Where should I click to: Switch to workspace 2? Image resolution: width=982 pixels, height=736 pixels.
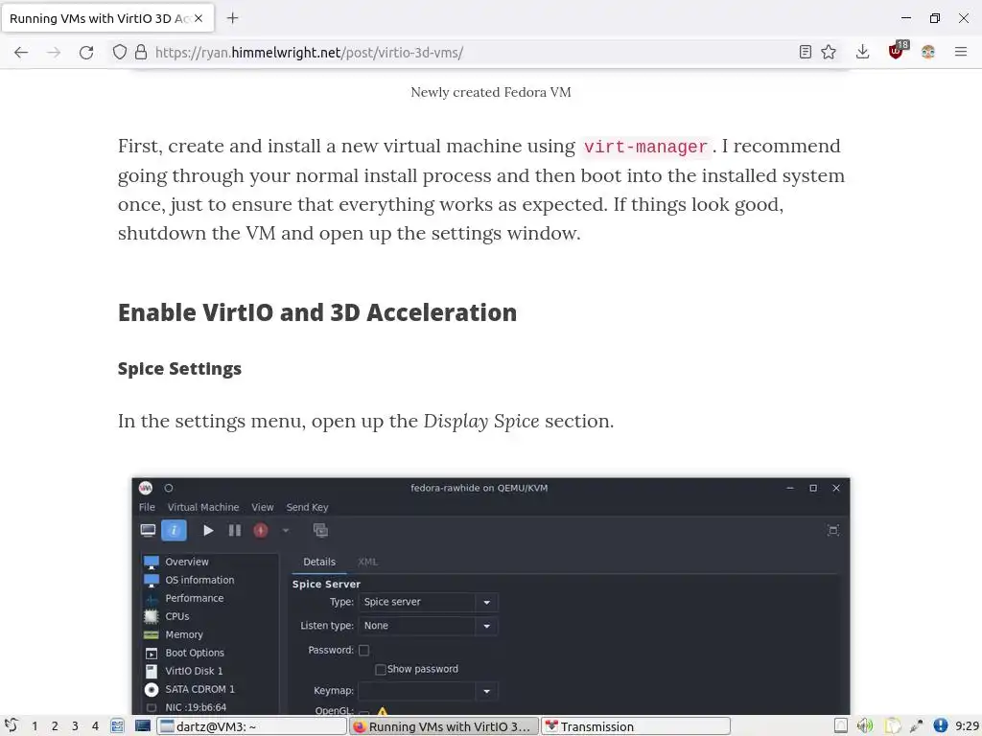(x=55, y=726)
